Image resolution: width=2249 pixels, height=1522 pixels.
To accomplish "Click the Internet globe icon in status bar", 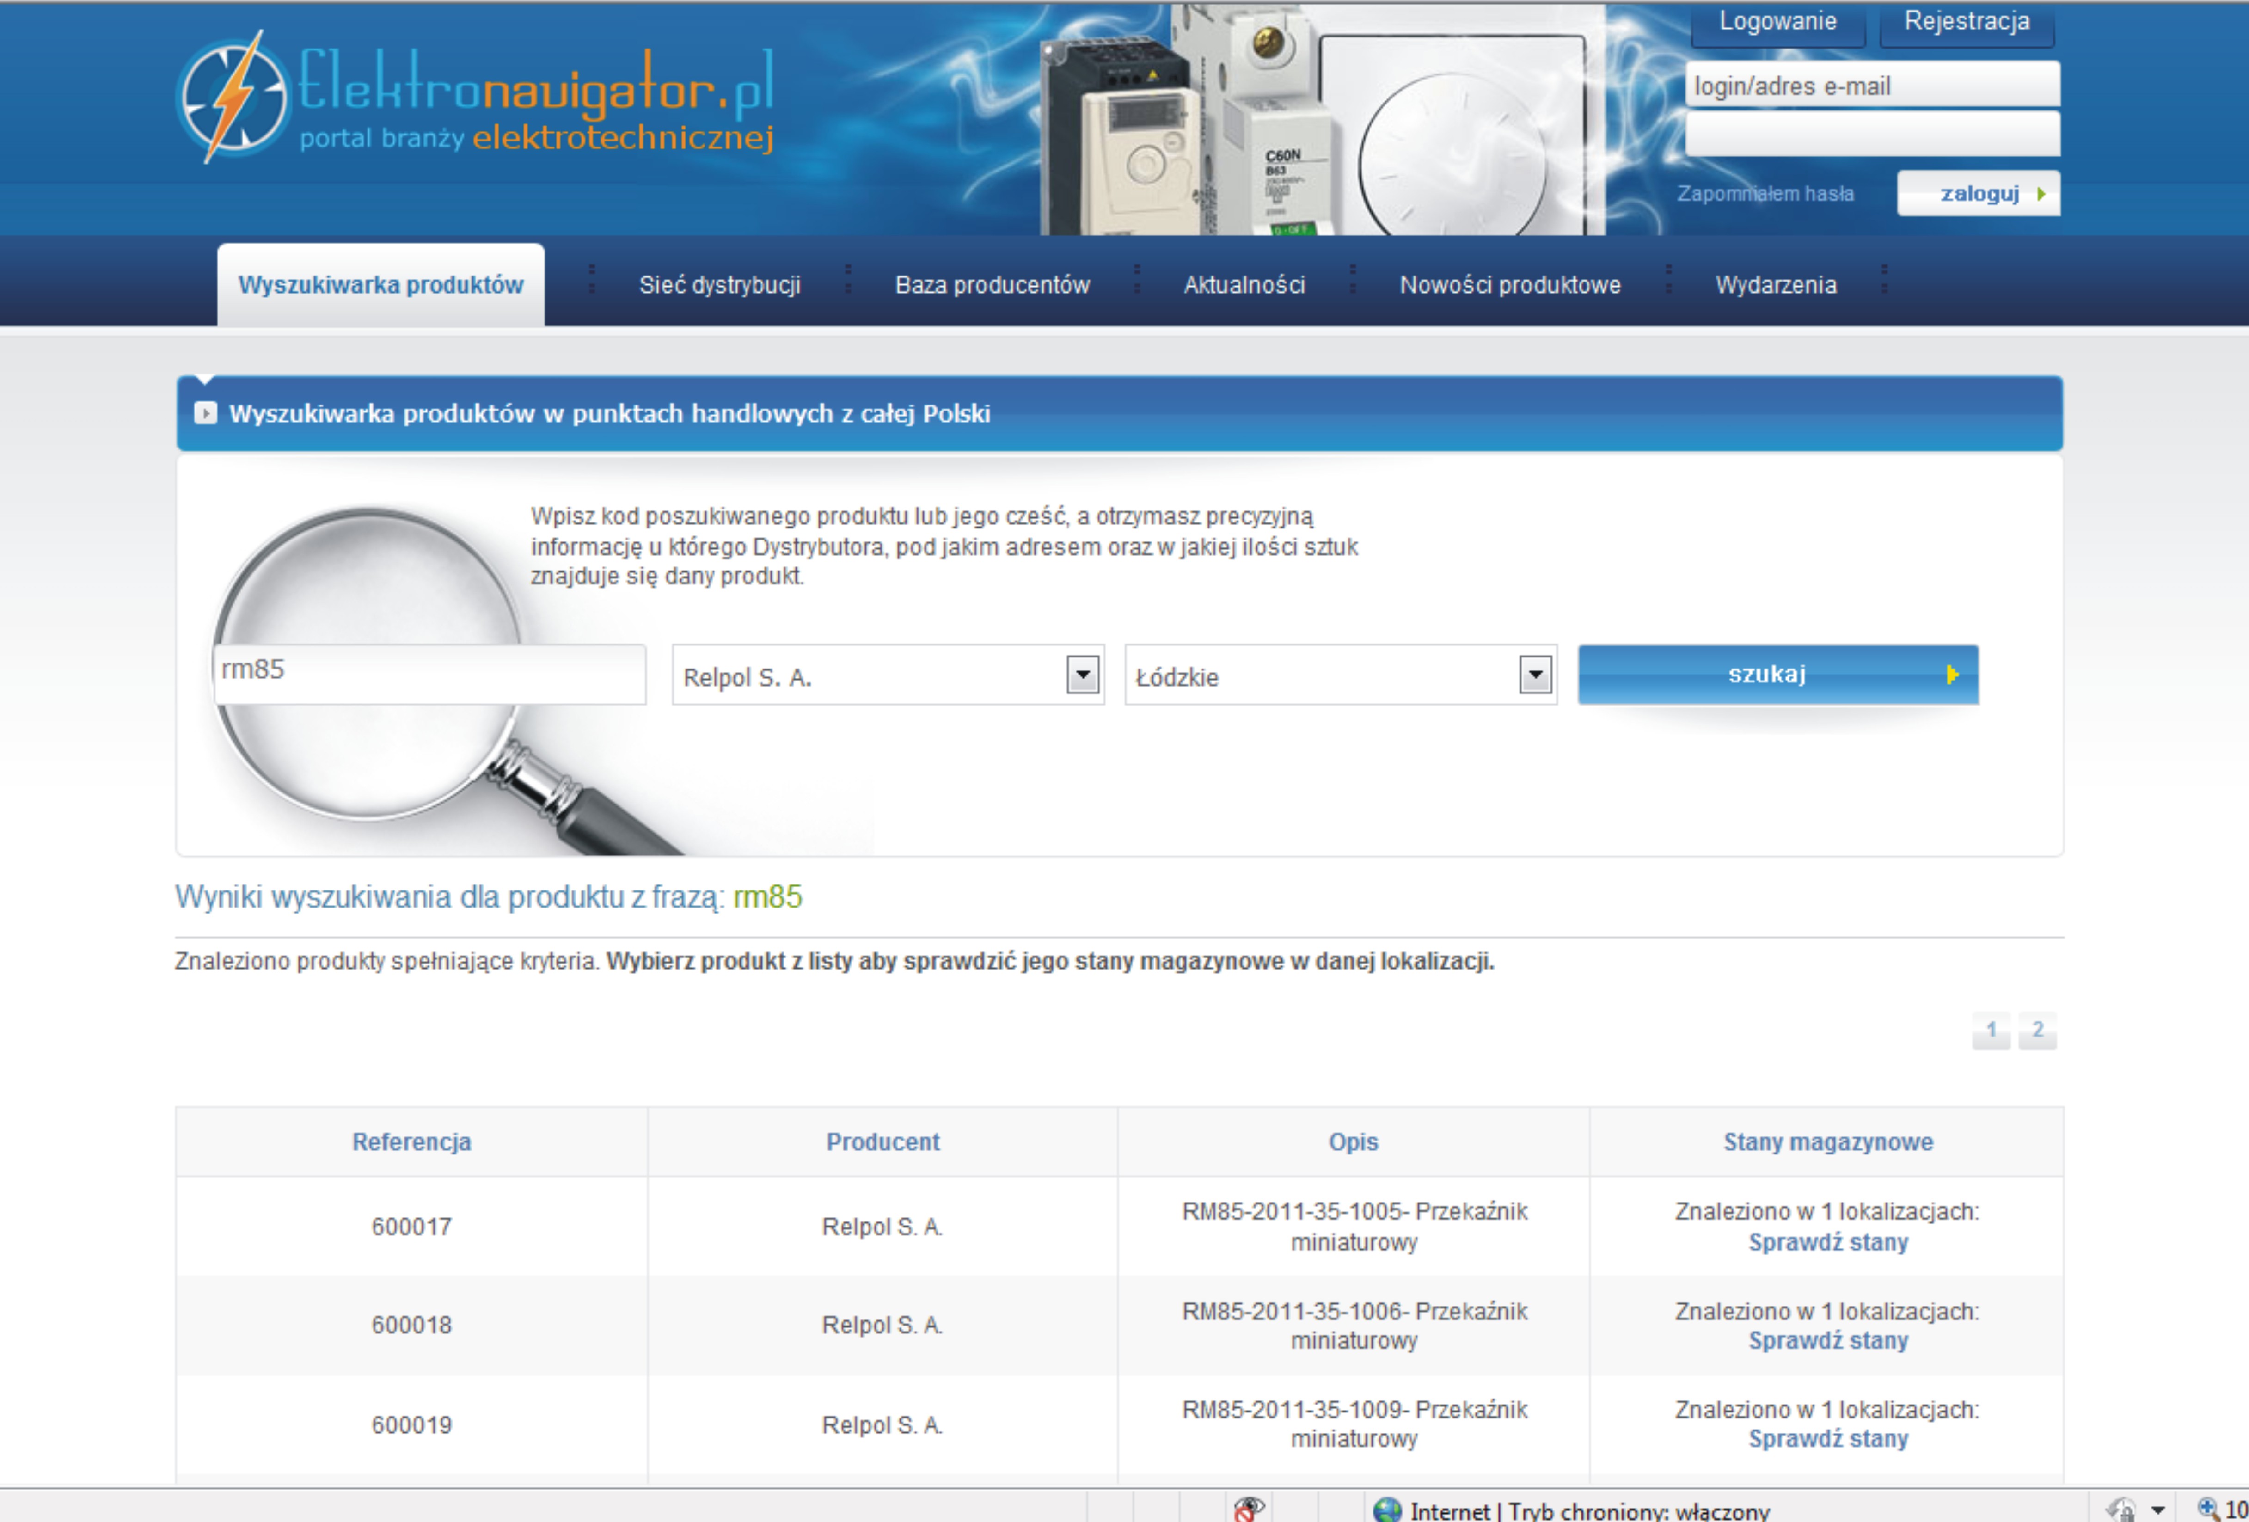I will (1387, 1510).
